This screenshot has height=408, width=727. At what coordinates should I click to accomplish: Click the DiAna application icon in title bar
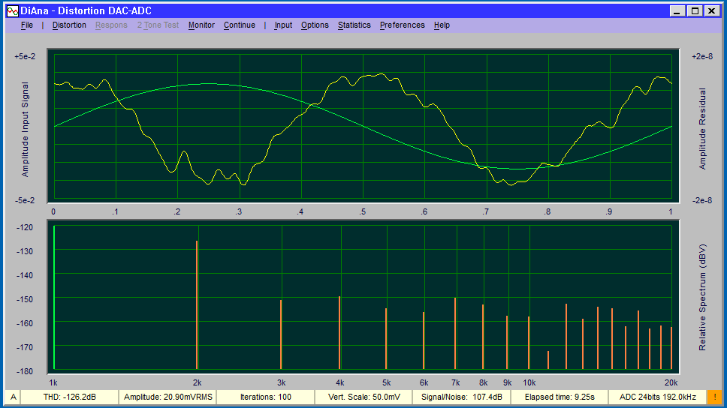[13, 10]
